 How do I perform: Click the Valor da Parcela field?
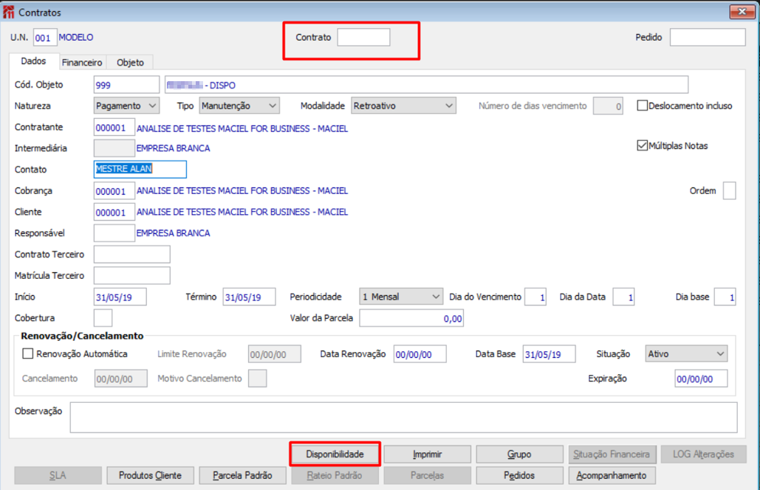pos(411,318)
